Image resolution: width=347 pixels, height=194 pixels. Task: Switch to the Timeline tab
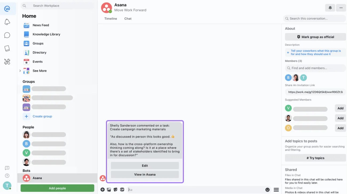coord(111,19)
